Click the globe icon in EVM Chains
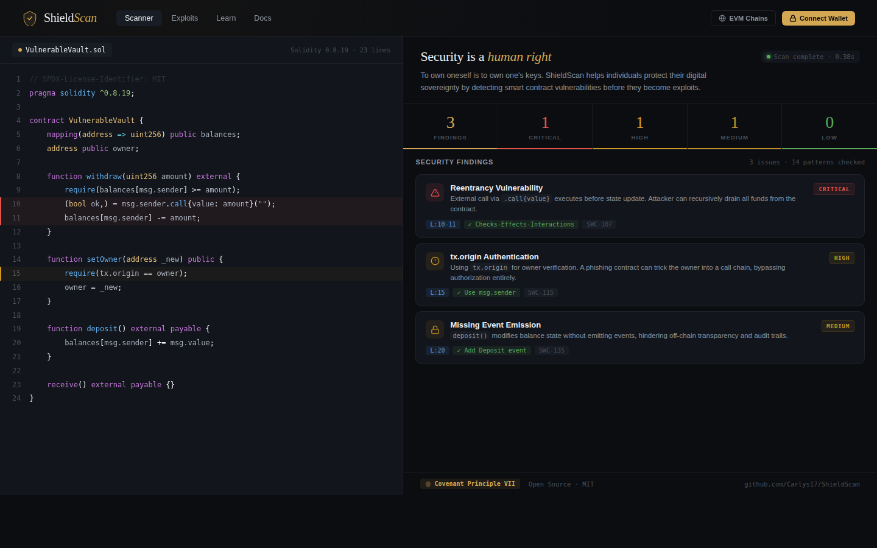877x548 pixels. (722, 18)
